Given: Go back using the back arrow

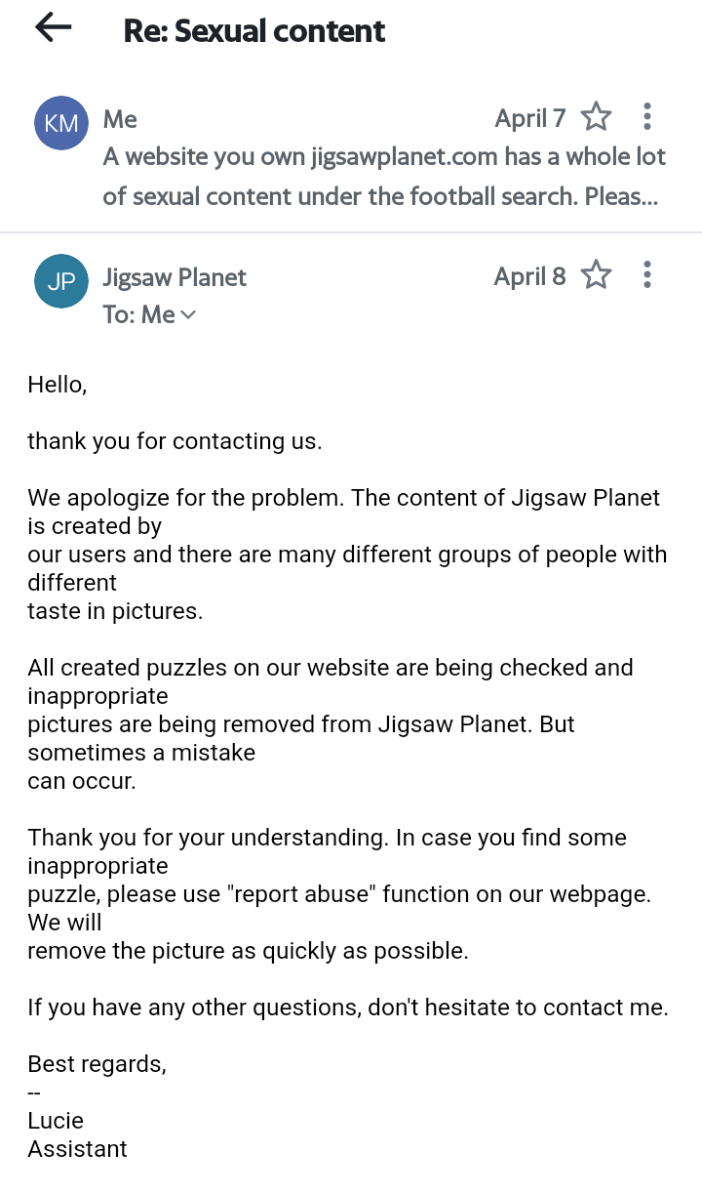Looking at the screenshot, I should click(54, 29).
